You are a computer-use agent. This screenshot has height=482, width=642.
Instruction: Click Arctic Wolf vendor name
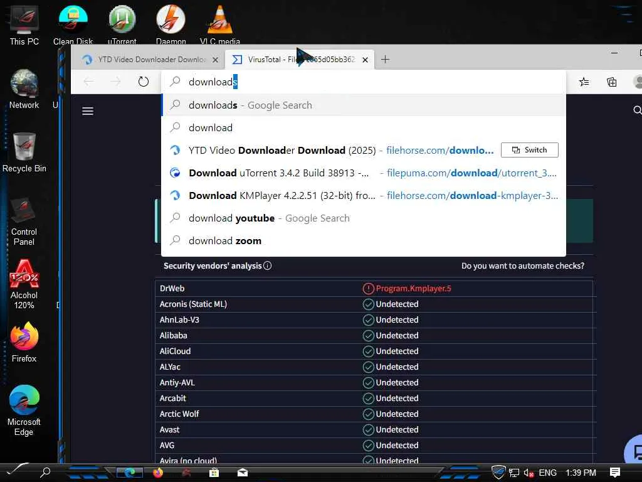pyautogui.click(x=179, y=414)
